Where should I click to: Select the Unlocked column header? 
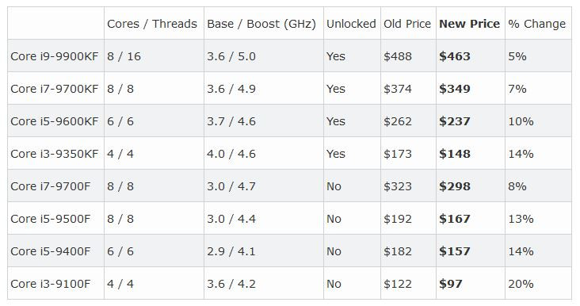pos(351,24)
